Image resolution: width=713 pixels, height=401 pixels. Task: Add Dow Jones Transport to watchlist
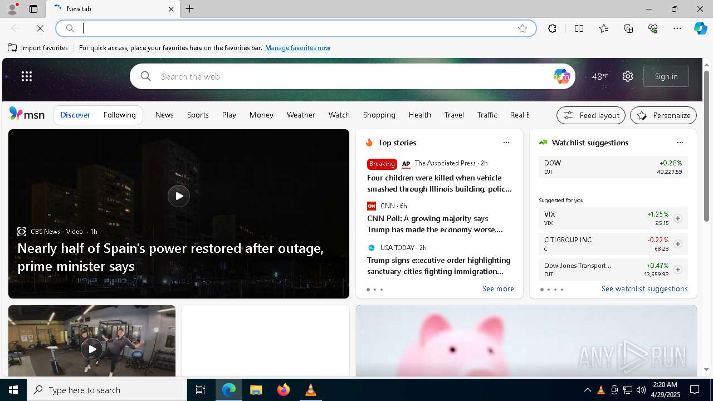tap(678, 270)
